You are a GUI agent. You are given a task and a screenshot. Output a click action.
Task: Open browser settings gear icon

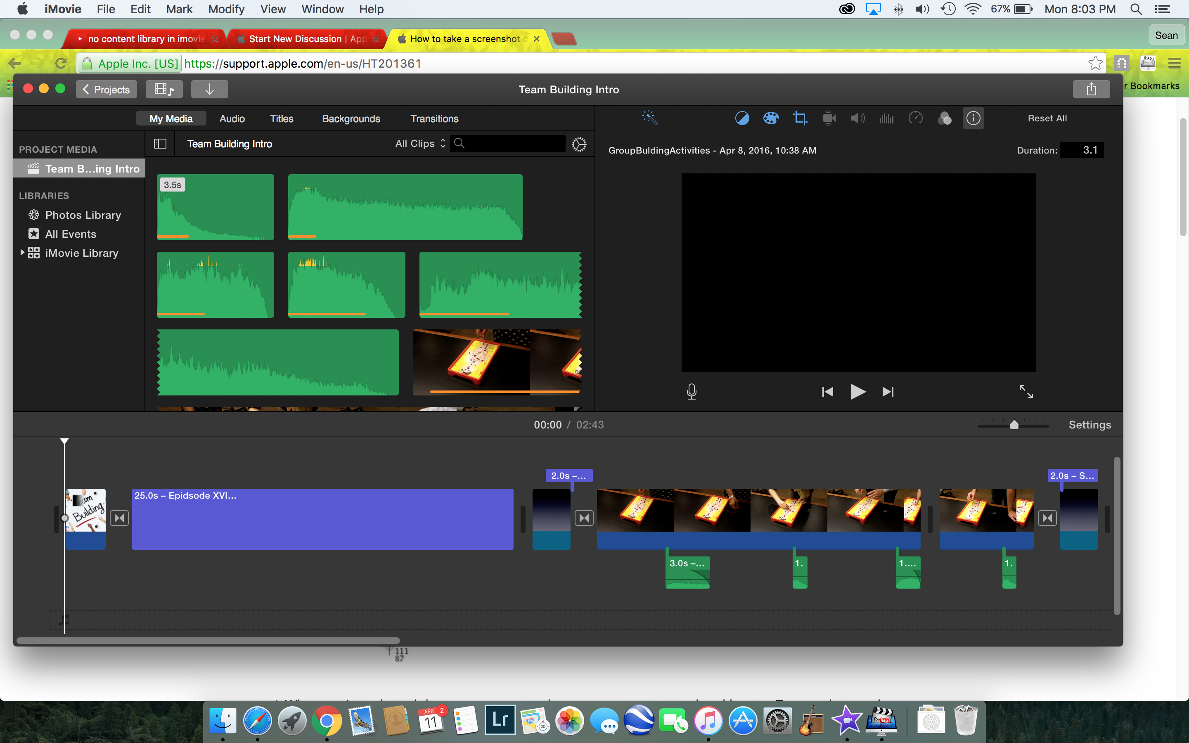pyautogui.click(x=579, y=144)
